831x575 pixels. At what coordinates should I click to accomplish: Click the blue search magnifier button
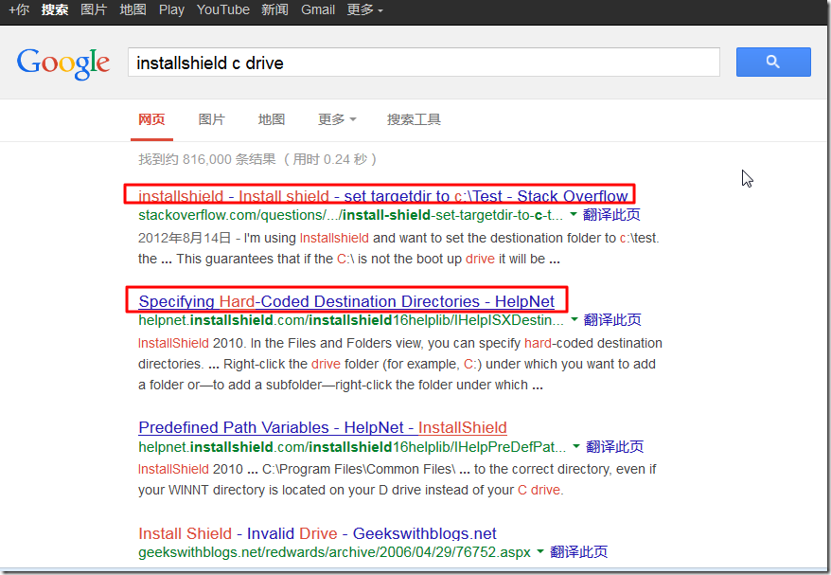point(772,63)
